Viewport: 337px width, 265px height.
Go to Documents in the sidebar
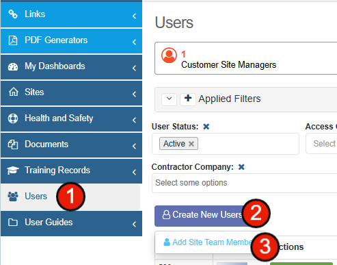click(71, 145)
